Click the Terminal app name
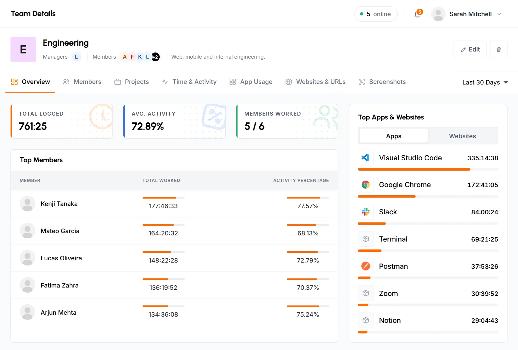This screenshot has width=518, height=350. (x=393, y=239)
